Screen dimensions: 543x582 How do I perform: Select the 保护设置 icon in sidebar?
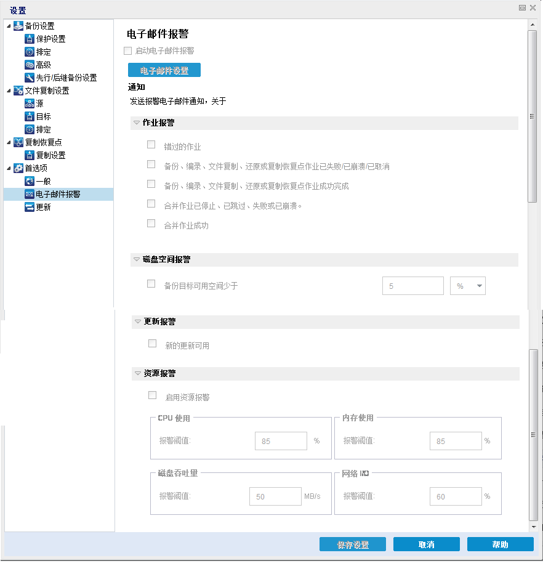point(29,39)
